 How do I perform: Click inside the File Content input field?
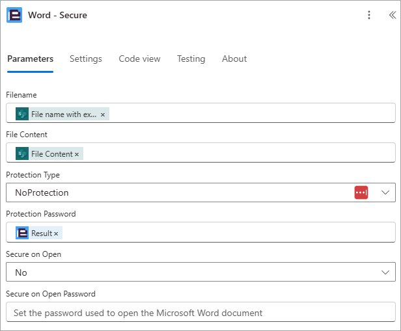tap(200, 152)
